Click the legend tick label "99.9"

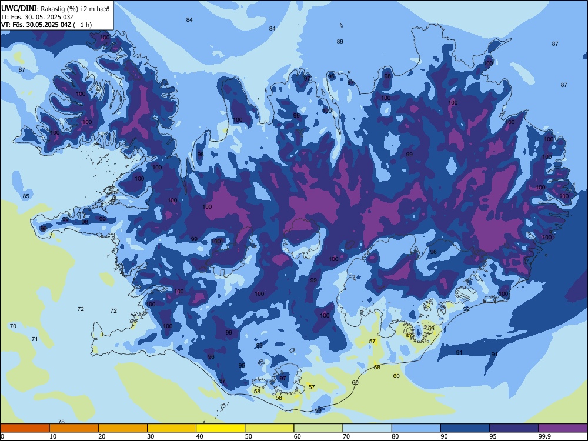coord(545,436)
